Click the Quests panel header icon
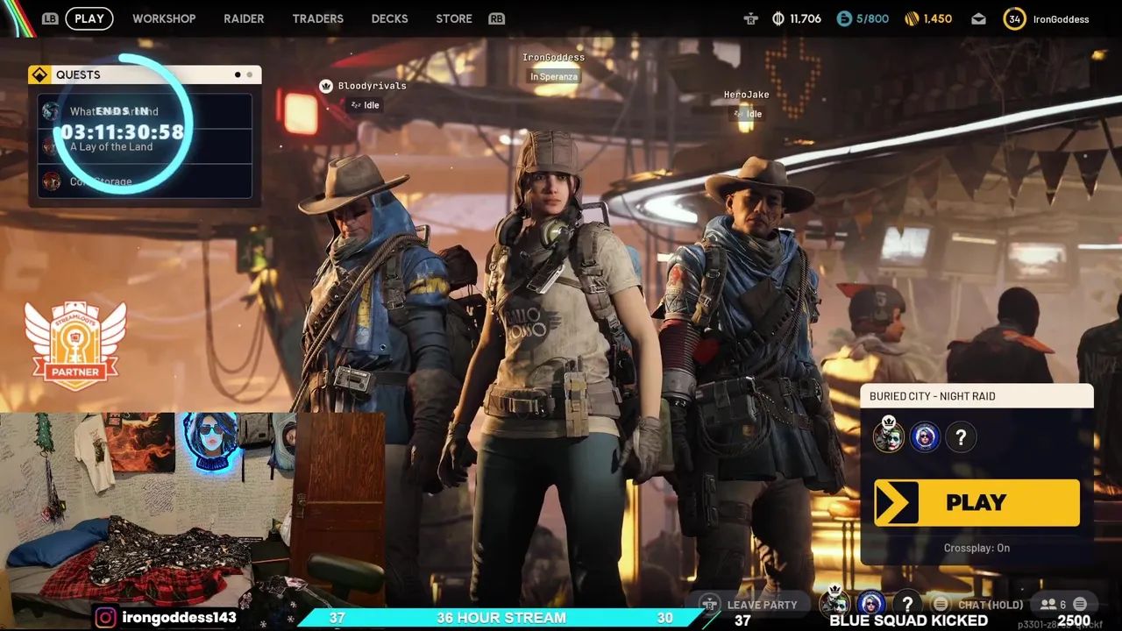This screenshot has width=1122, height=631. pyautogui.click(x=39, y=74)
